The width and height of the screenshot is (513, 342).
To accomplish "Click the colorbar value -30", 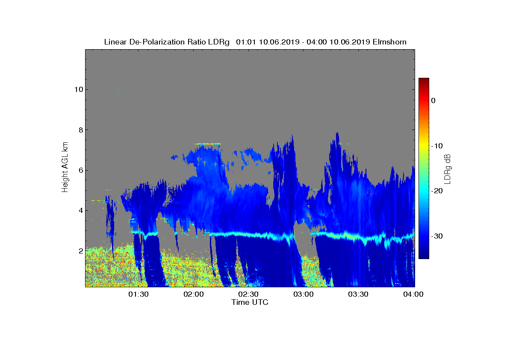I will 437,236.
